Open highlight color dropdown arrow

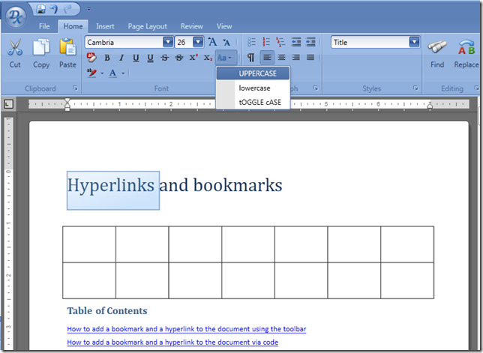[x=102, y=73]
